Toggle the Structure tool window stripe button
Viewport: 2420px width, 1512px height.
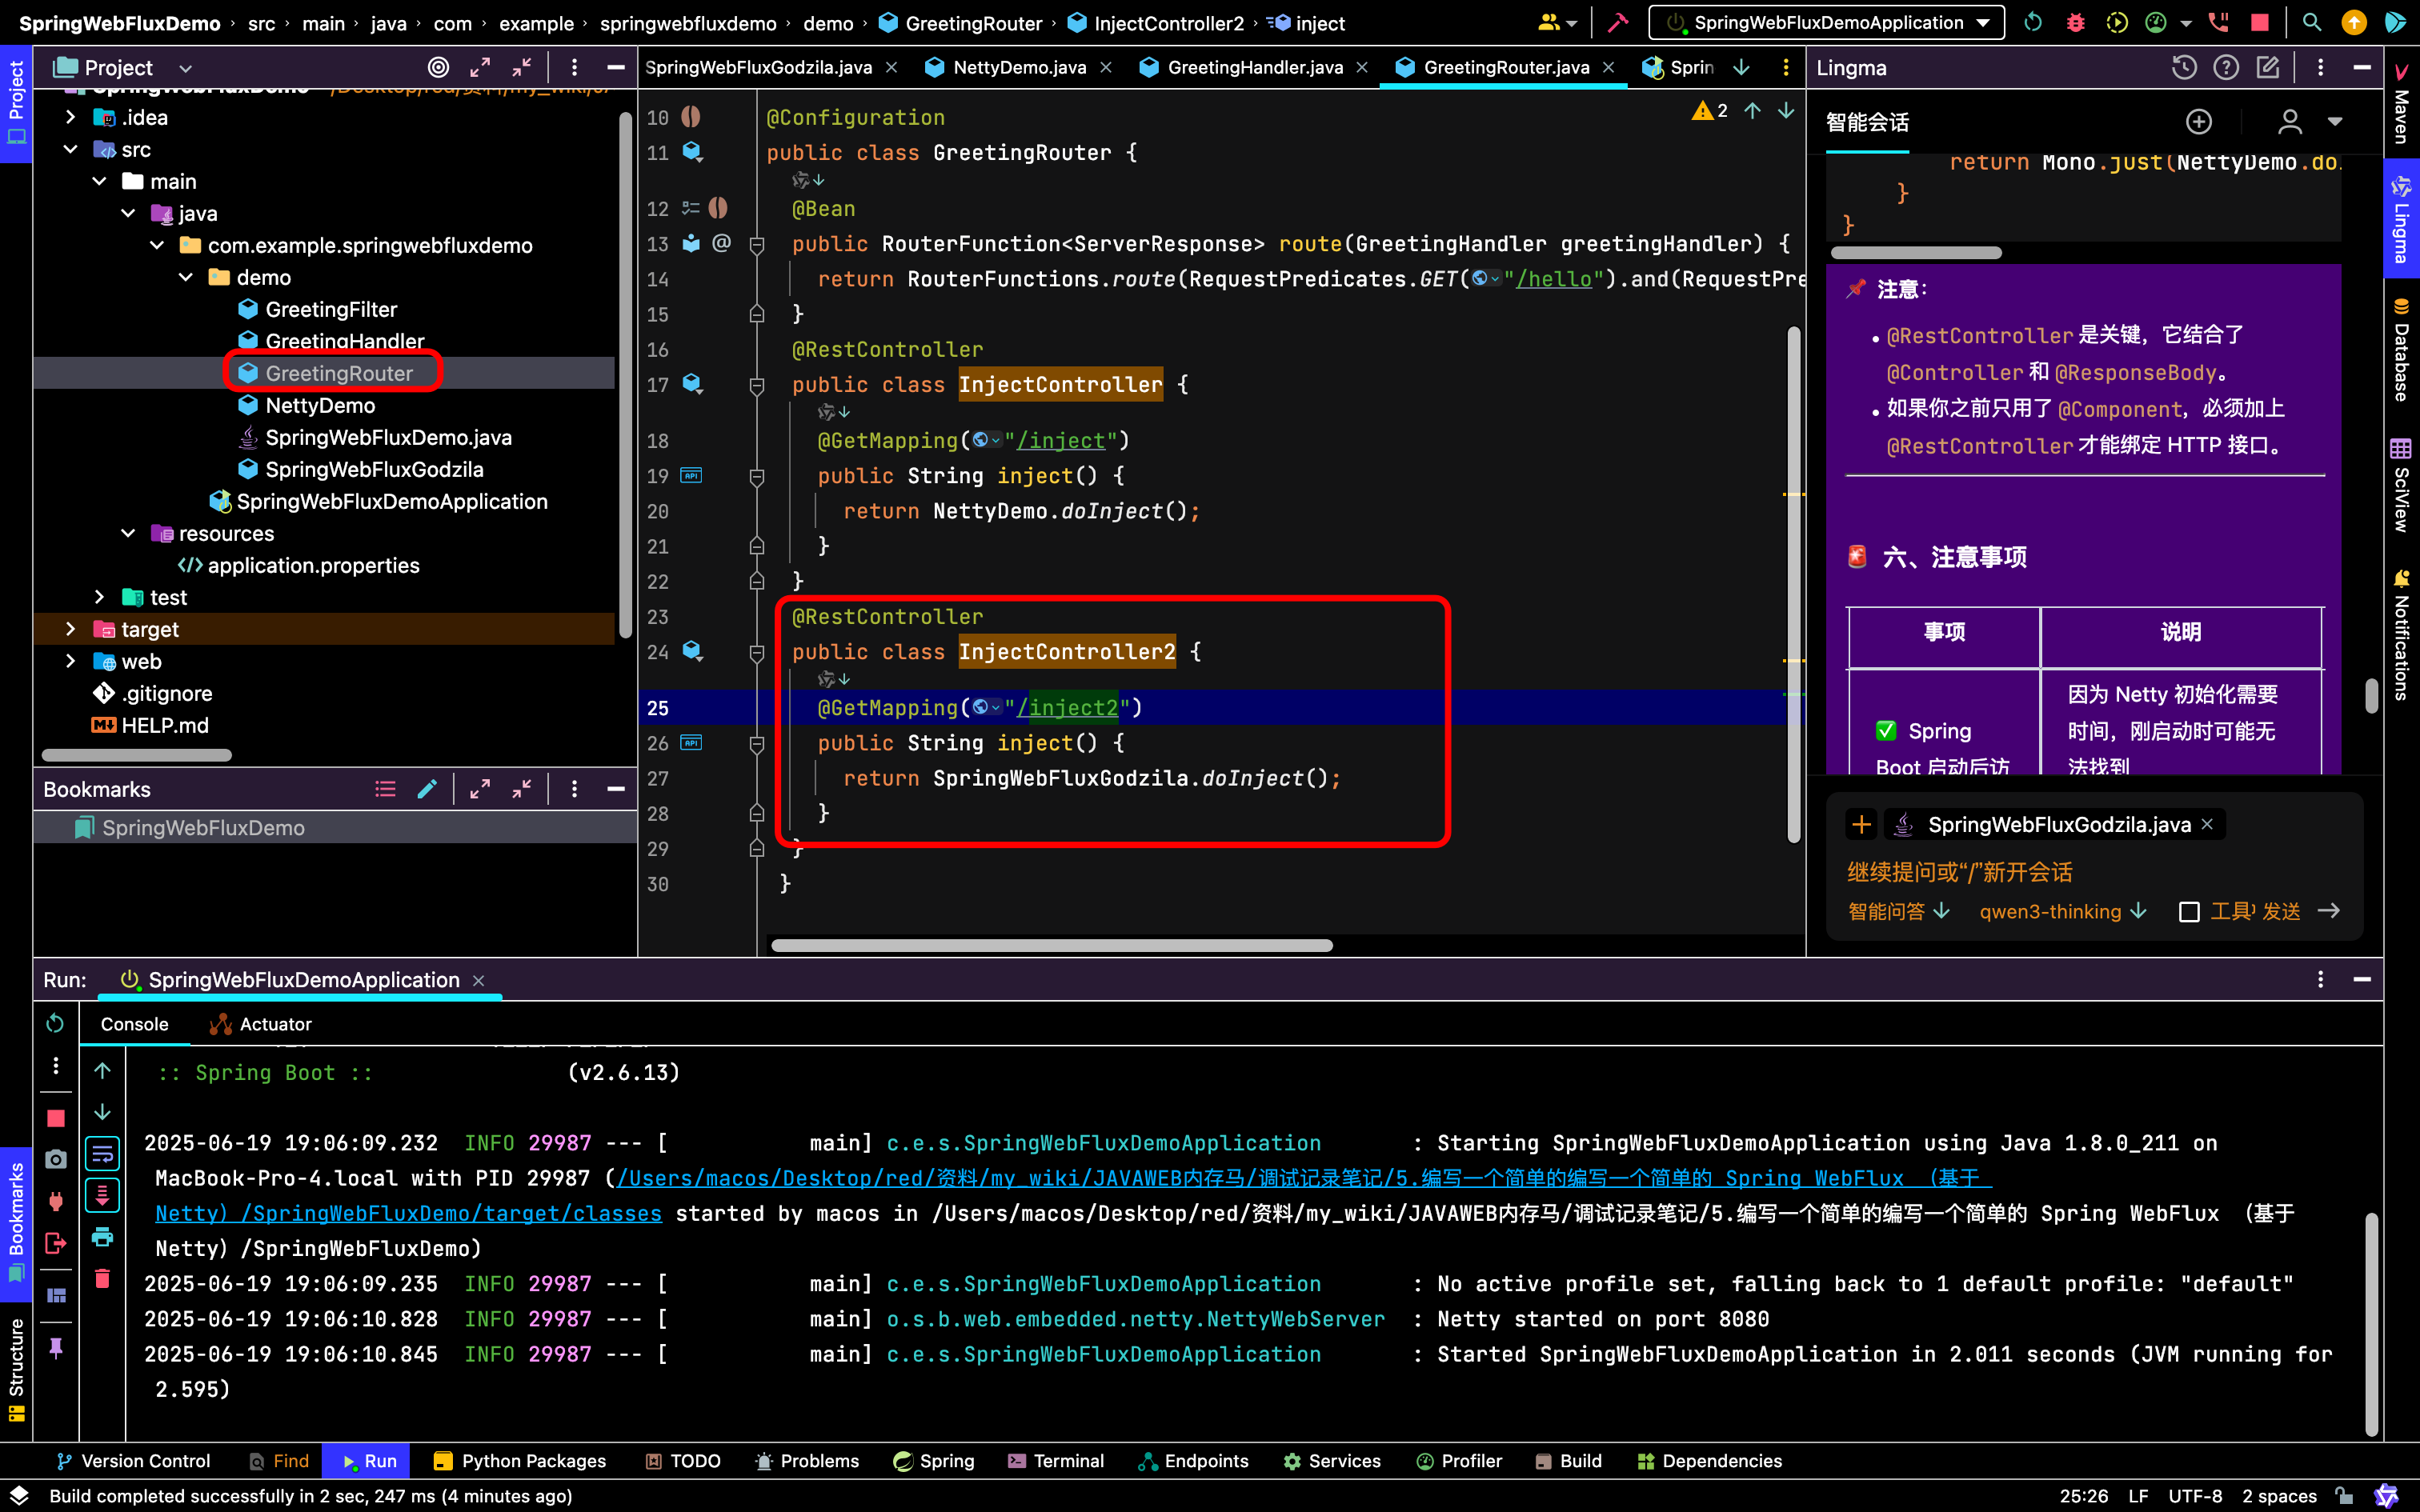coord(16,1370)
